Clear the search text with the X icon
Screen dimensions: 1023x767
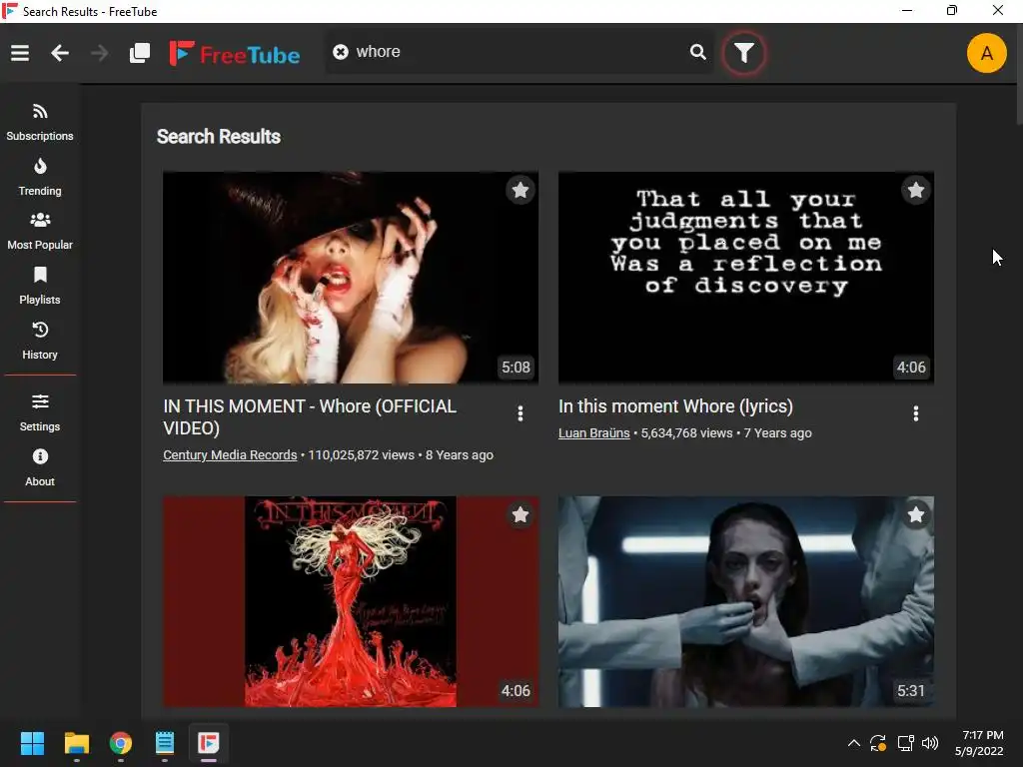coord(341,52)
